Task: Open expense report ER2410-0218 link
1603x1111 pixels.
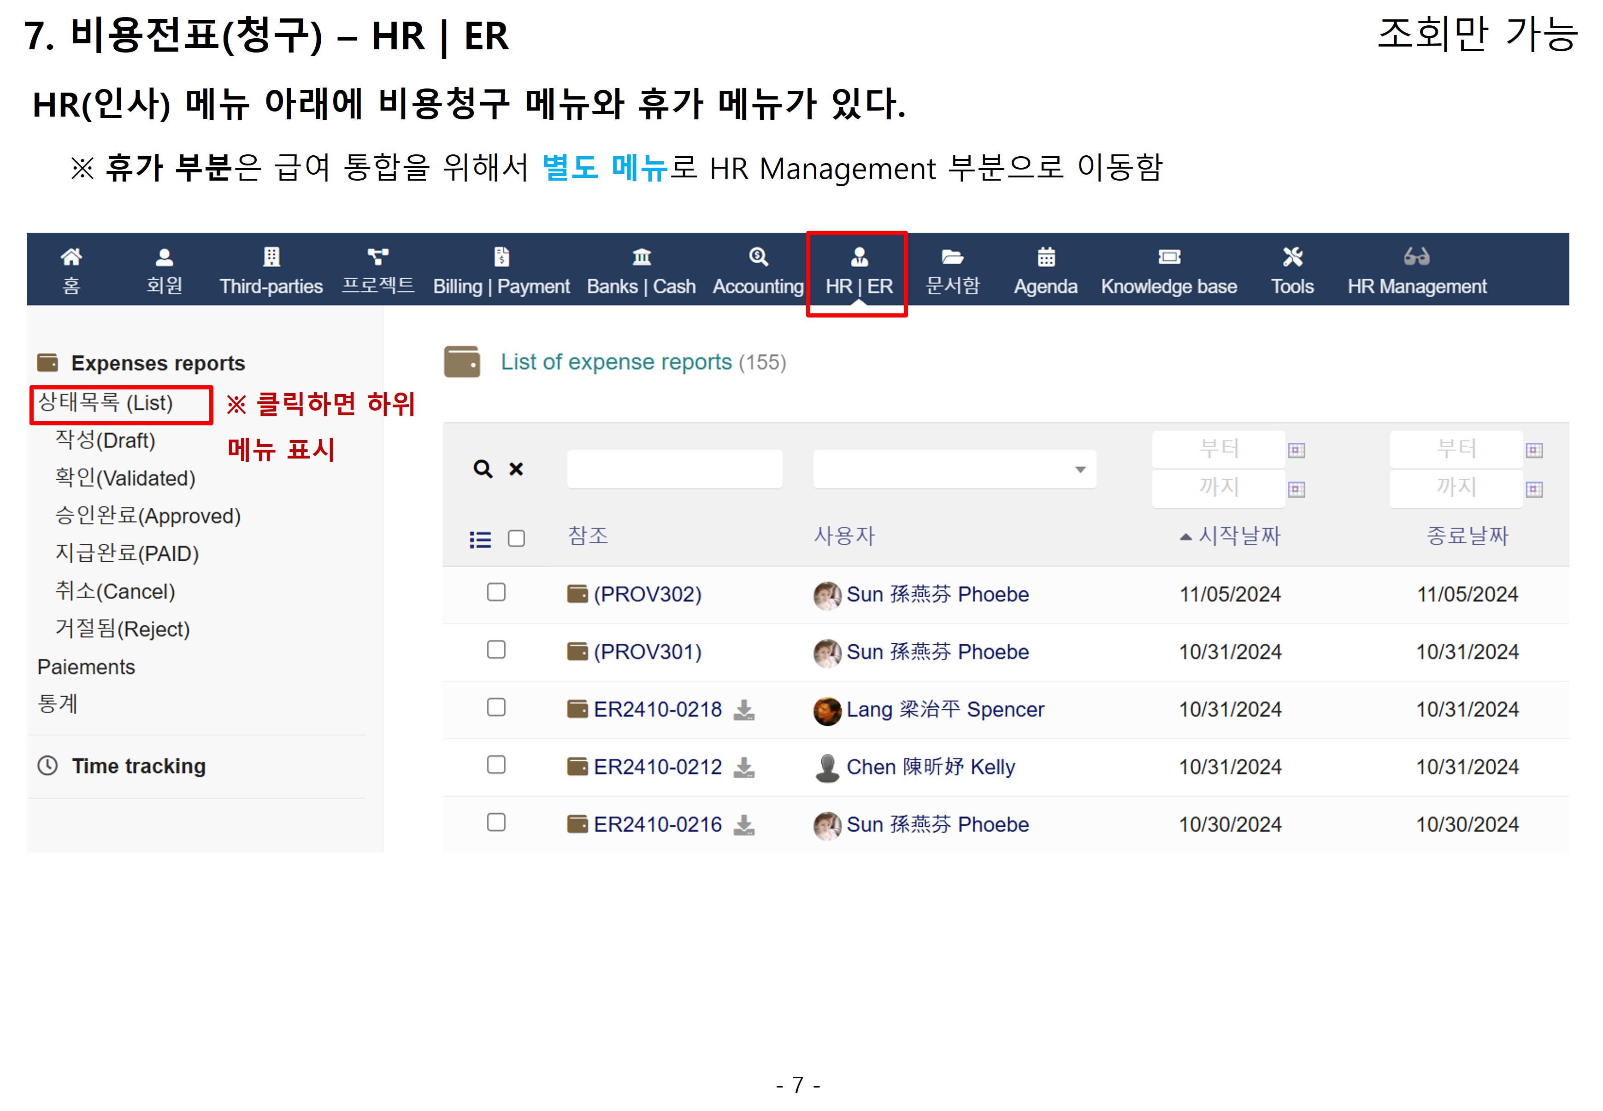Action: (657, 709)
